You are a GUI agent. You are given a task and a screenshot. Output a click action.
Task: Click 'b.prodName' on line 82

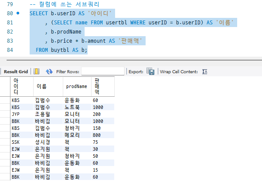click(66, 31)
